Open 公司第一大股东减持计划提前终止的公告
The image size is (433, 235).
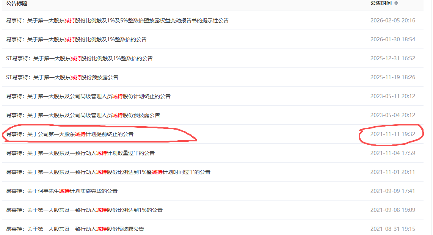pos(70,134)
